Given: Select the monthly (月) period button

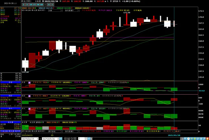Looking at the screenshot, I should (x=52, y=5).
